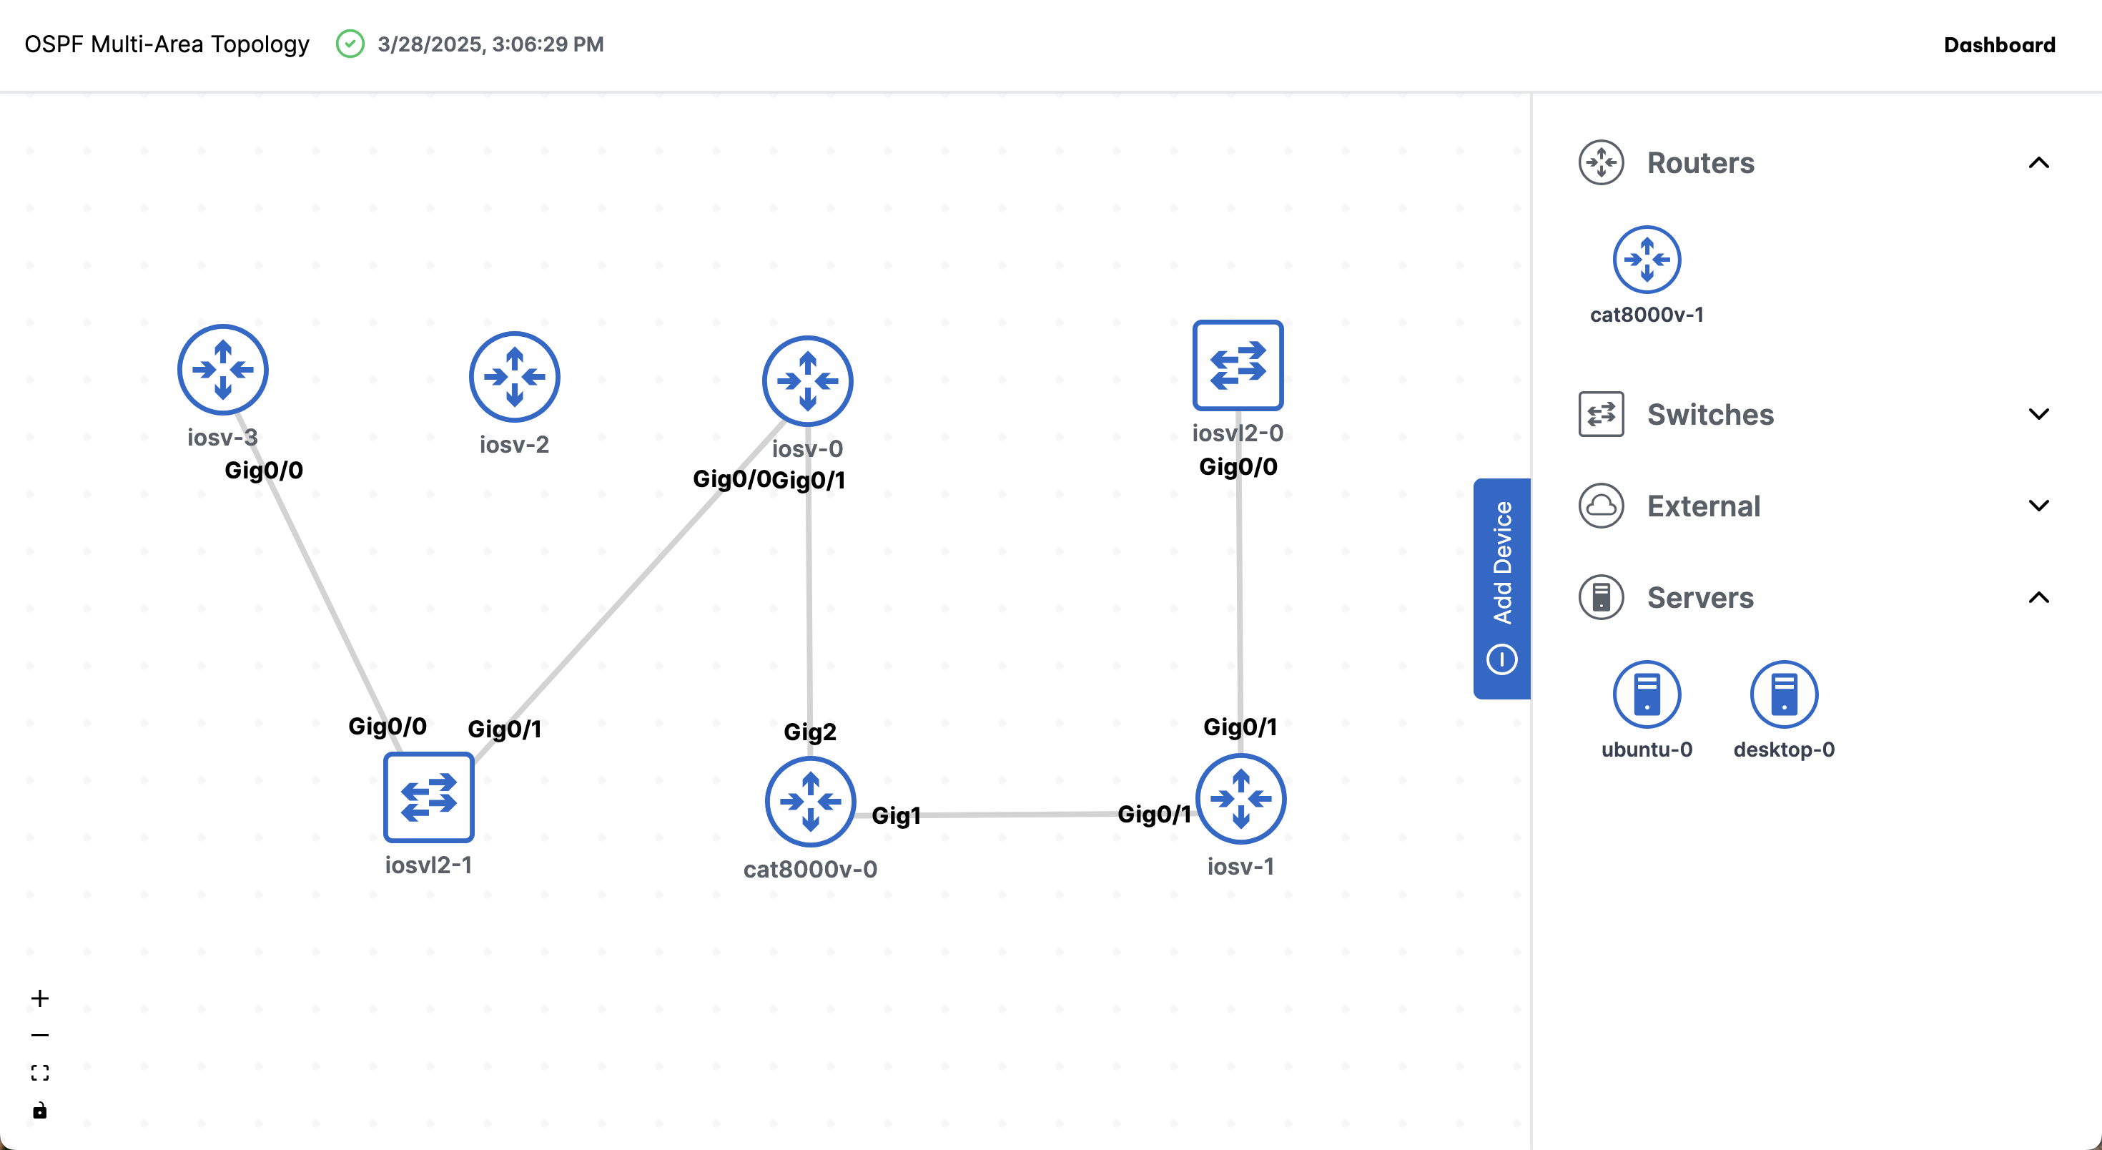Select the cat8000v-0 router icon
Viewport: 2102px width, 1150px height.
(x=809, y=802)
